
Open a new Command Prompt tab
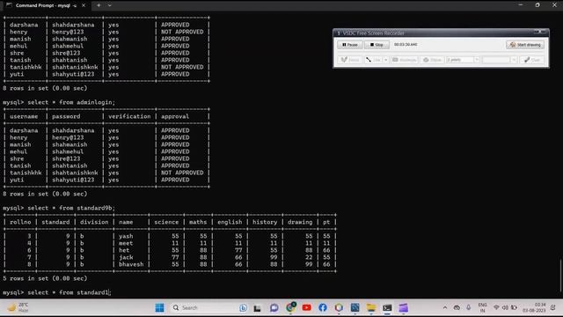pos(99,5)
